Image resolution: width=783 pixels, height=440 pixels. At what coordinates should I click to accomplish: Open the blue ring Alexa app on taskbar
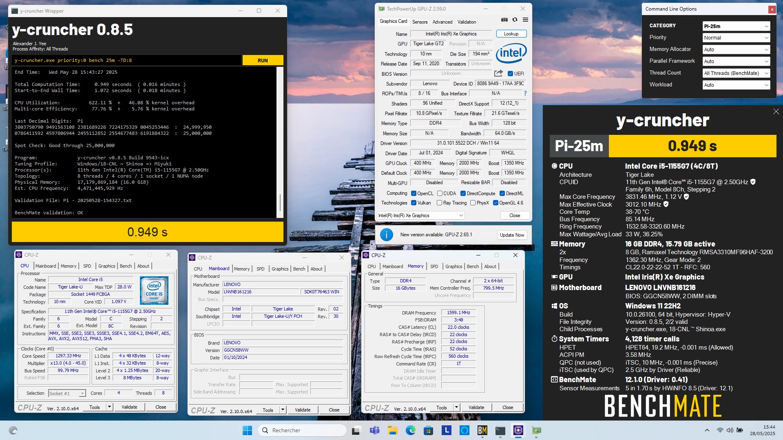[x=464, y=430]
